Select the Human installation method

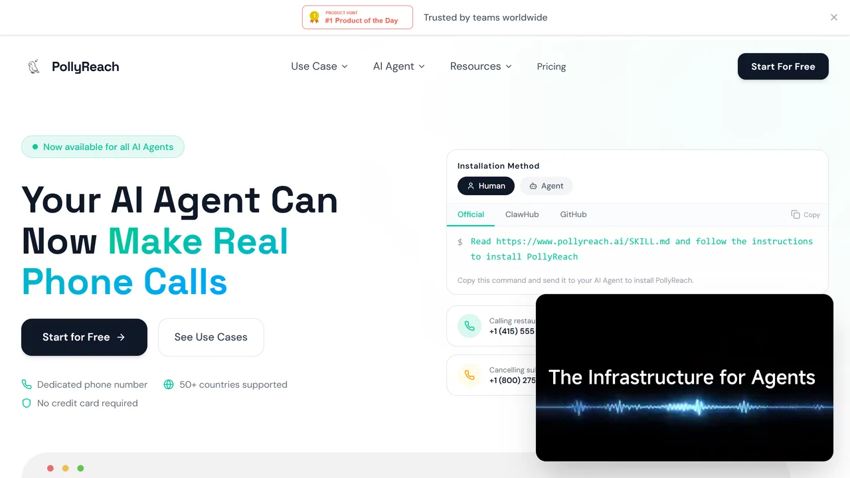pos(486,186)
